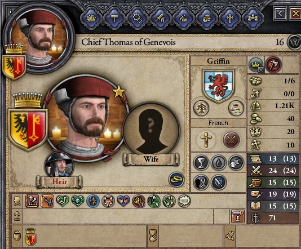Open the Military tab with sword icon
This screenshot has height=249, width=301.
161,19
